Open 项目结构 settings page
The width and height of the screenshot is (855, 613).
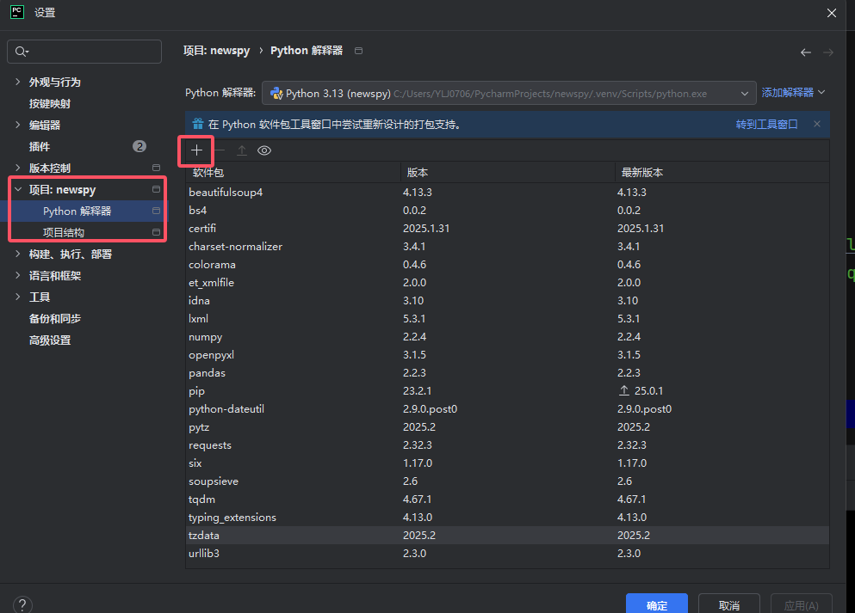[63, 232]
